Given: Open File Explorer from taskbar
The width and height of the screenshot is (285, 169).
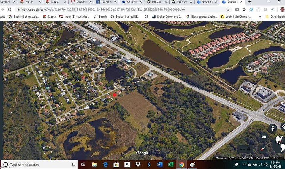Looking at the screenshot, I should pyautogui.click(x=94, y=165).
